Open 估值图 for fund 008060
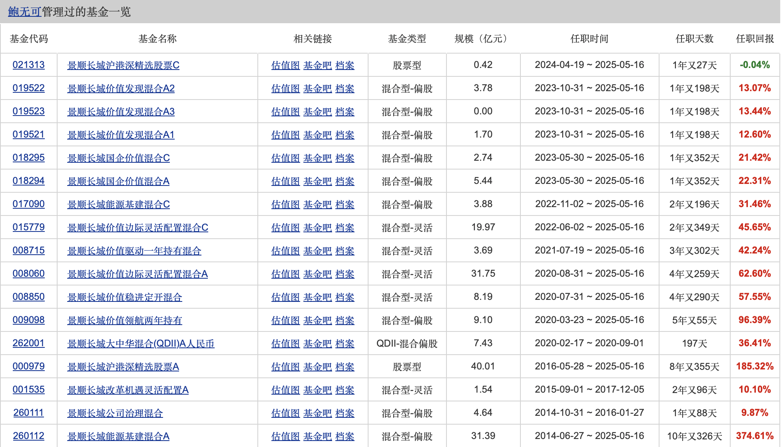Viewport: 781px width, 447px height. point(285,274)
